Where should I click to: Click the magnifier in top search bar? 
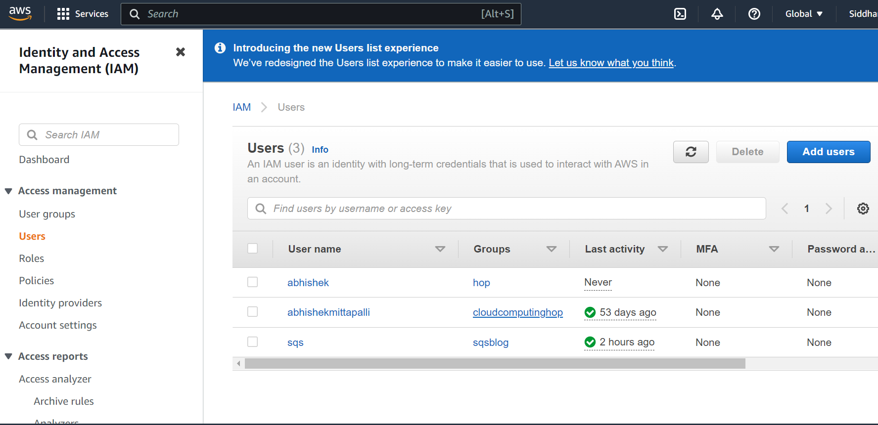click(135, 14)
